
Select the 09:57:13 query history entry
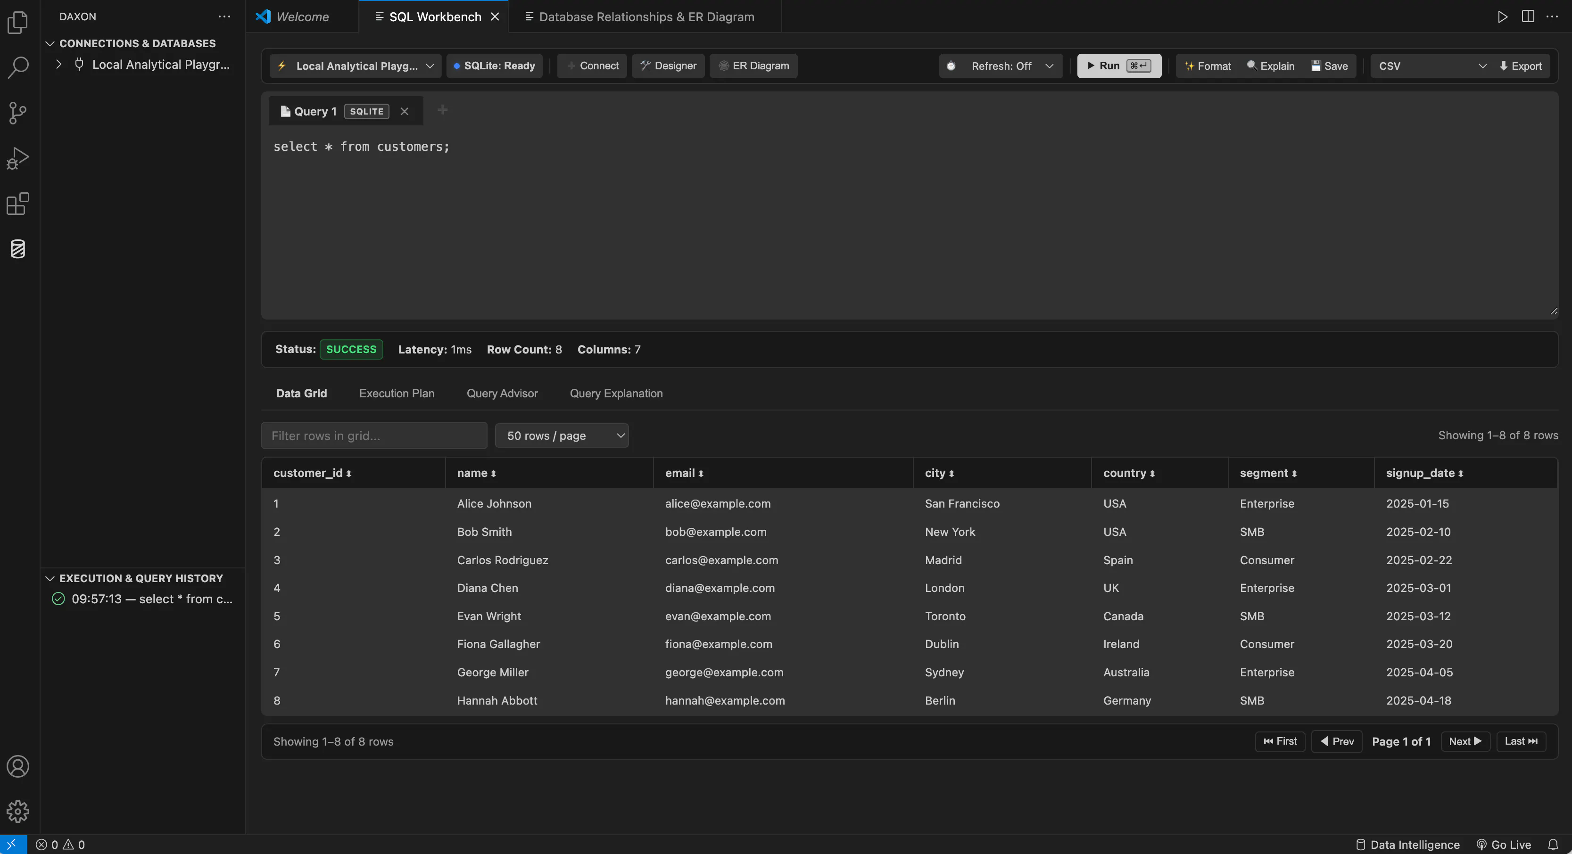143,599
